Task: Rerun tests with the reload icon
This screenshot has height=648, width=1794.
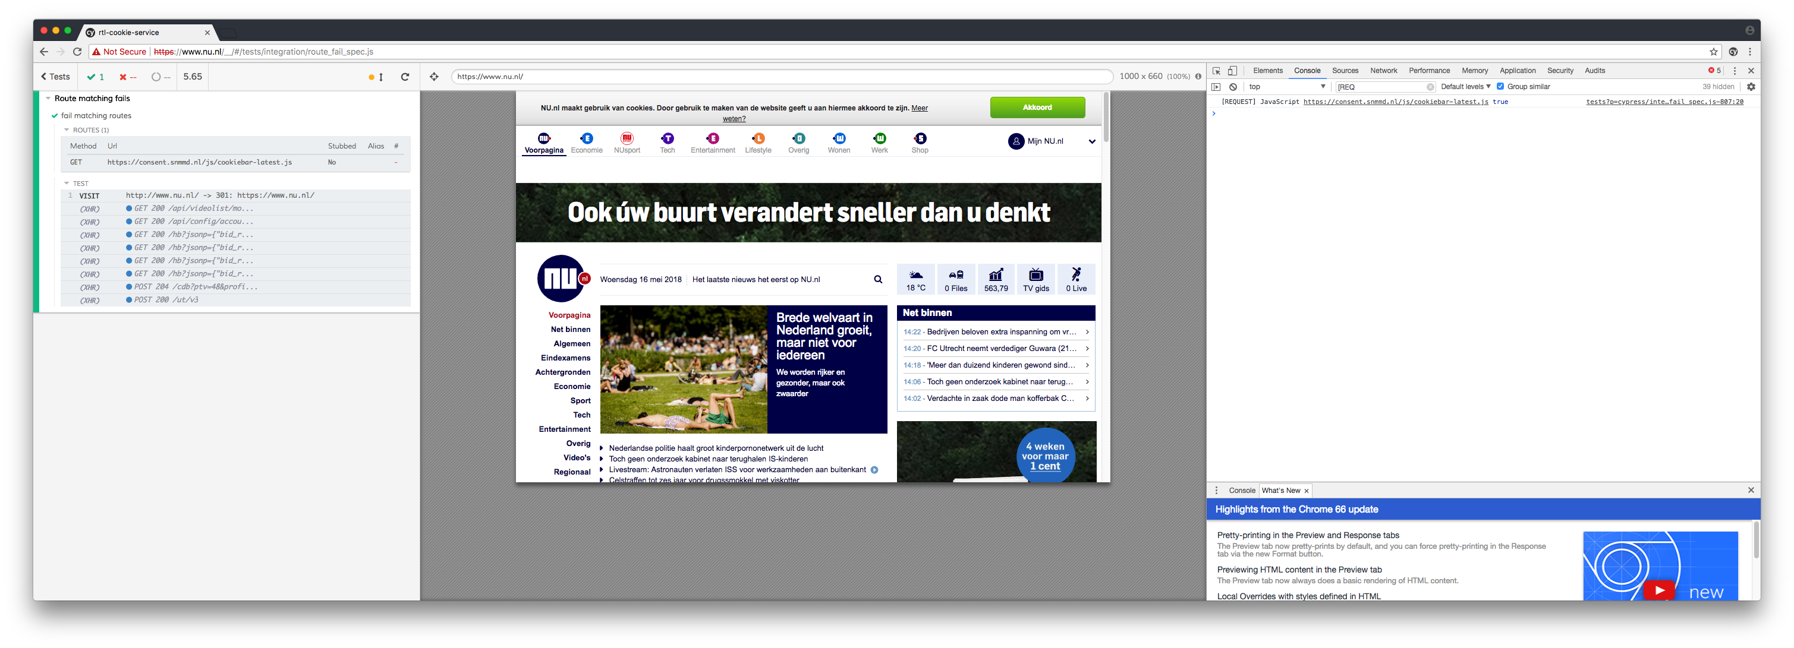Action: tap(405, 77)
